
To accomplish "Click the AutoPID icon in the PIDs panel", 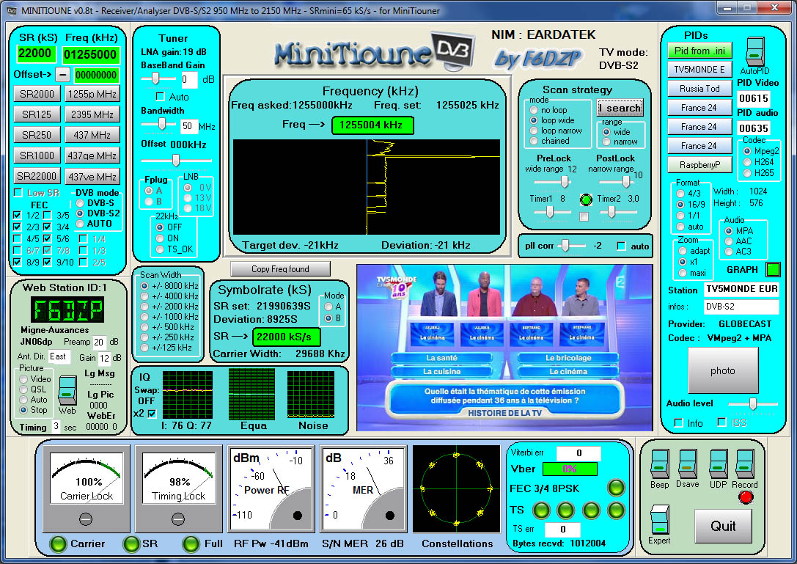I will (x=754, y=53).
